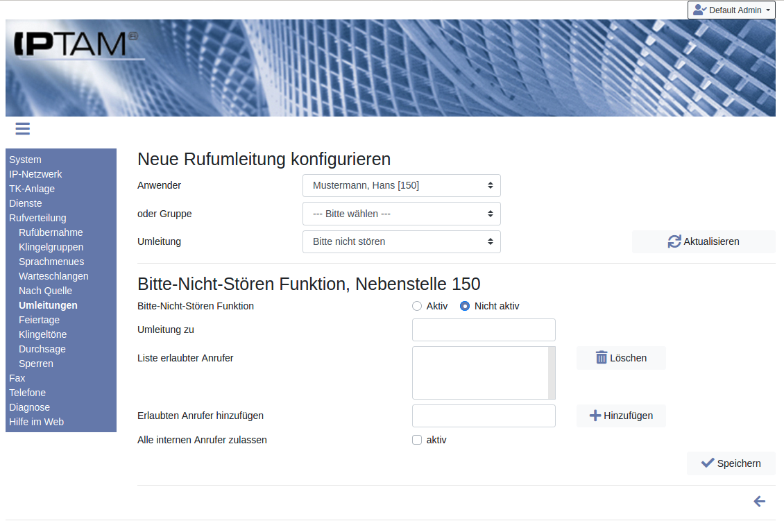Open Warteschlangen in the sidebar
Image resolution: width=784 pixels, height=521 pixels.
pos(53,276)
